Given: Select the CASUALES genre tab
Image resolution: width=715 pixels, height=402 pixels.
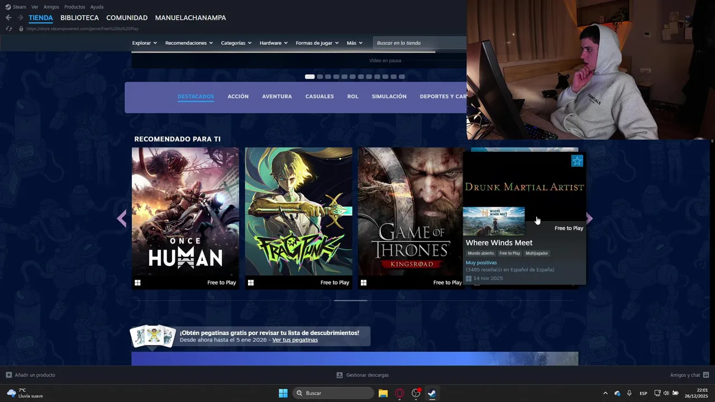Looking at the screenshot, I should tap(320, 97).
